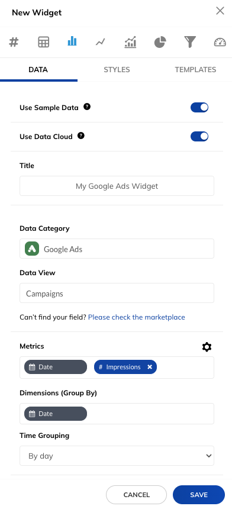Screen dimensions: 232x506
Task: Toggle the Use Sample Data switch
Action: (199, 108)
